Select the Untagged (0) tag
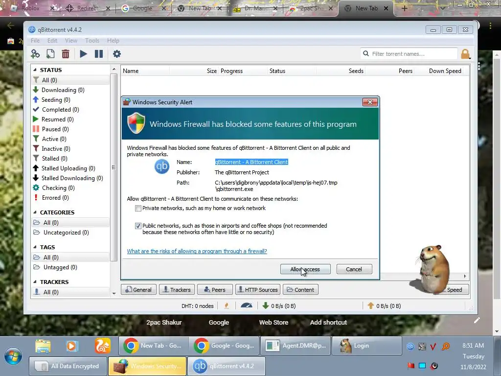The image size is (501, 376). pos(60,267)
